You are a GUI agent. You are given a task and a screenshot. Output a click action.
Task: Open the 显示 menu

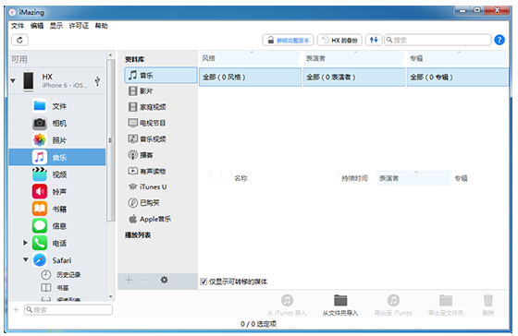tap(56, 26)
